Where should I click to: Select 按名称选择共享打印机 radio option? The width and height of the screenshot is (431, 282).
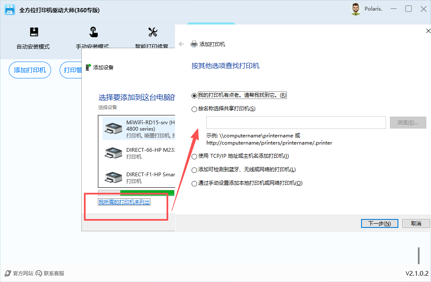195,109
